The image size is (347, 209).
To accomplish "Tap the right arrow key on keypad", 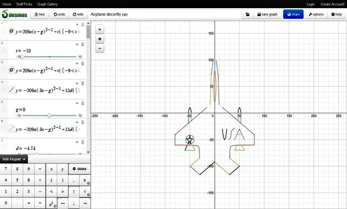I will [85, 204].
